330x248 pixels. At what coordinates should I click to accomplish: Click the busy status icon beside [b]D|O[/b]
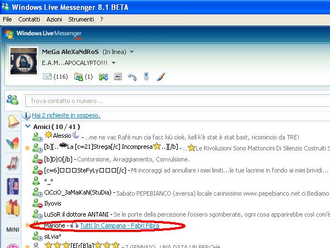pyautogui.click(x=37, y=159)
